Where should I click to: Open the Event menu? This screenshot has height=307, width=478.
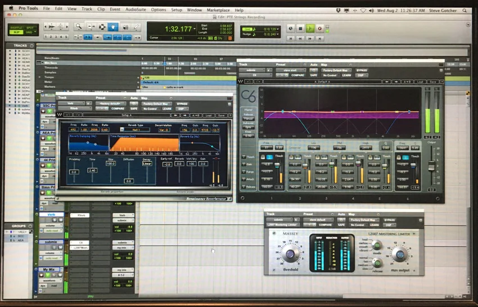tap(115, 9)
